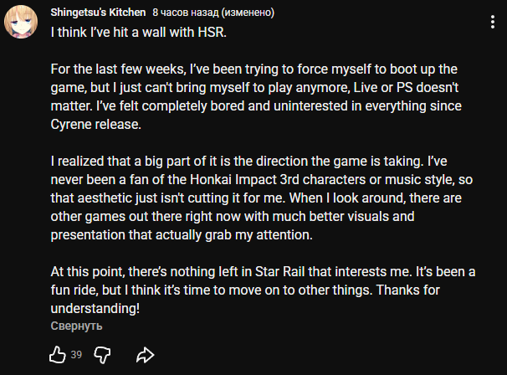Click the like count number 39

(x=76, y=355)
